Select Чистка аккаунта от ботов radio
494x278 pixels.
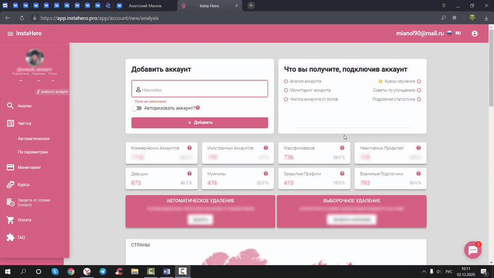(x=286, y=99)
